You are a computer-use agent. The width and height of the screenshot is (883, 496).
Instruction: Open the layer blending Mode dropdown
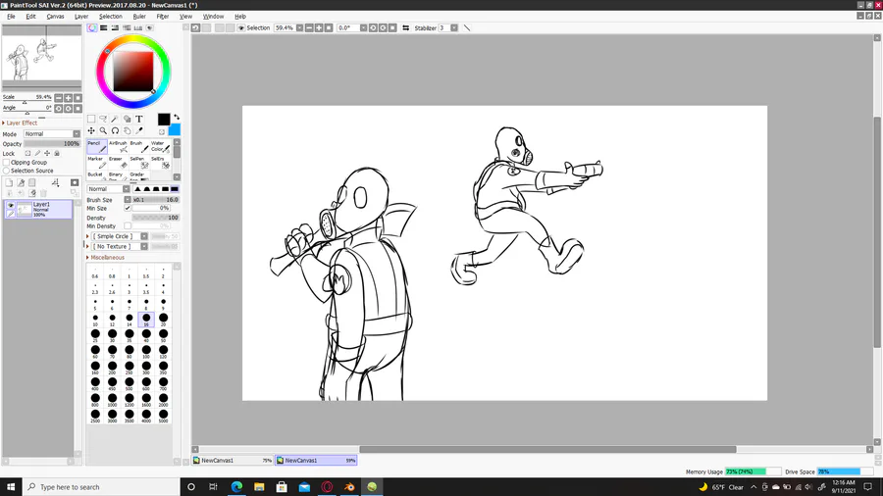(x=52, y=134)
